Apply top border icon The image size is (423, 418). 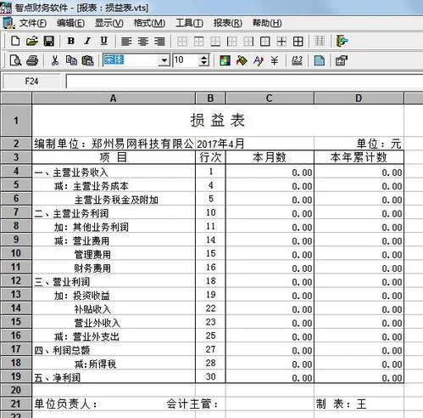[x=198, y=42]
